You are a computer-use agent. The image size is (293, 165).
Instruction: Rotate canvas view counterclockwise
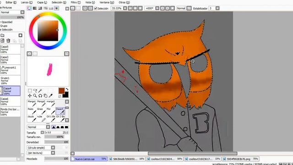tap(163, 8)
